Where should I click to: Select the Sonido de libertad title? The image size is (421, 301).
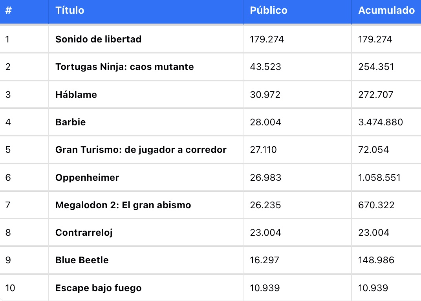pos(98,39)
